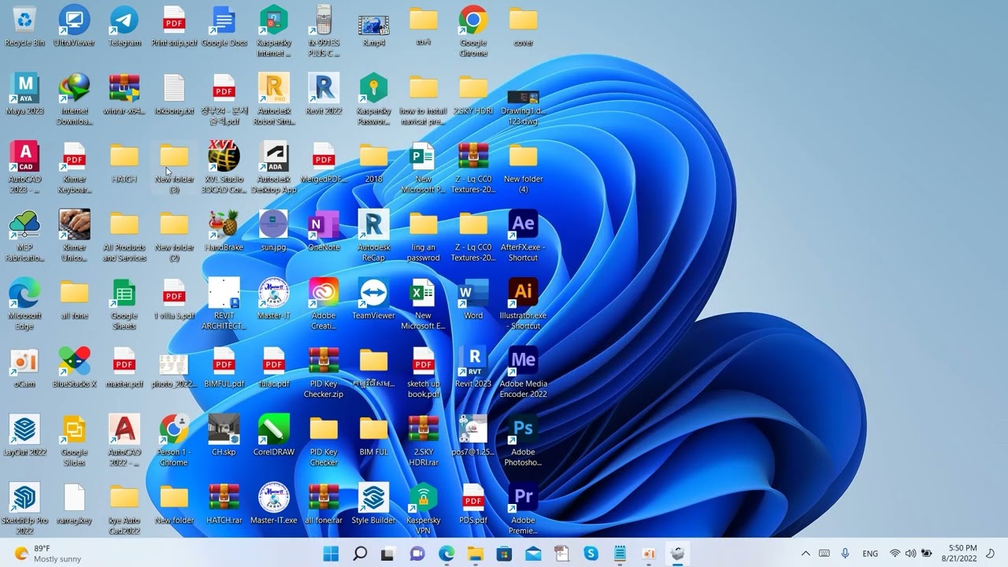Launch BlueStacks X shortcut

tap(74, 368)
